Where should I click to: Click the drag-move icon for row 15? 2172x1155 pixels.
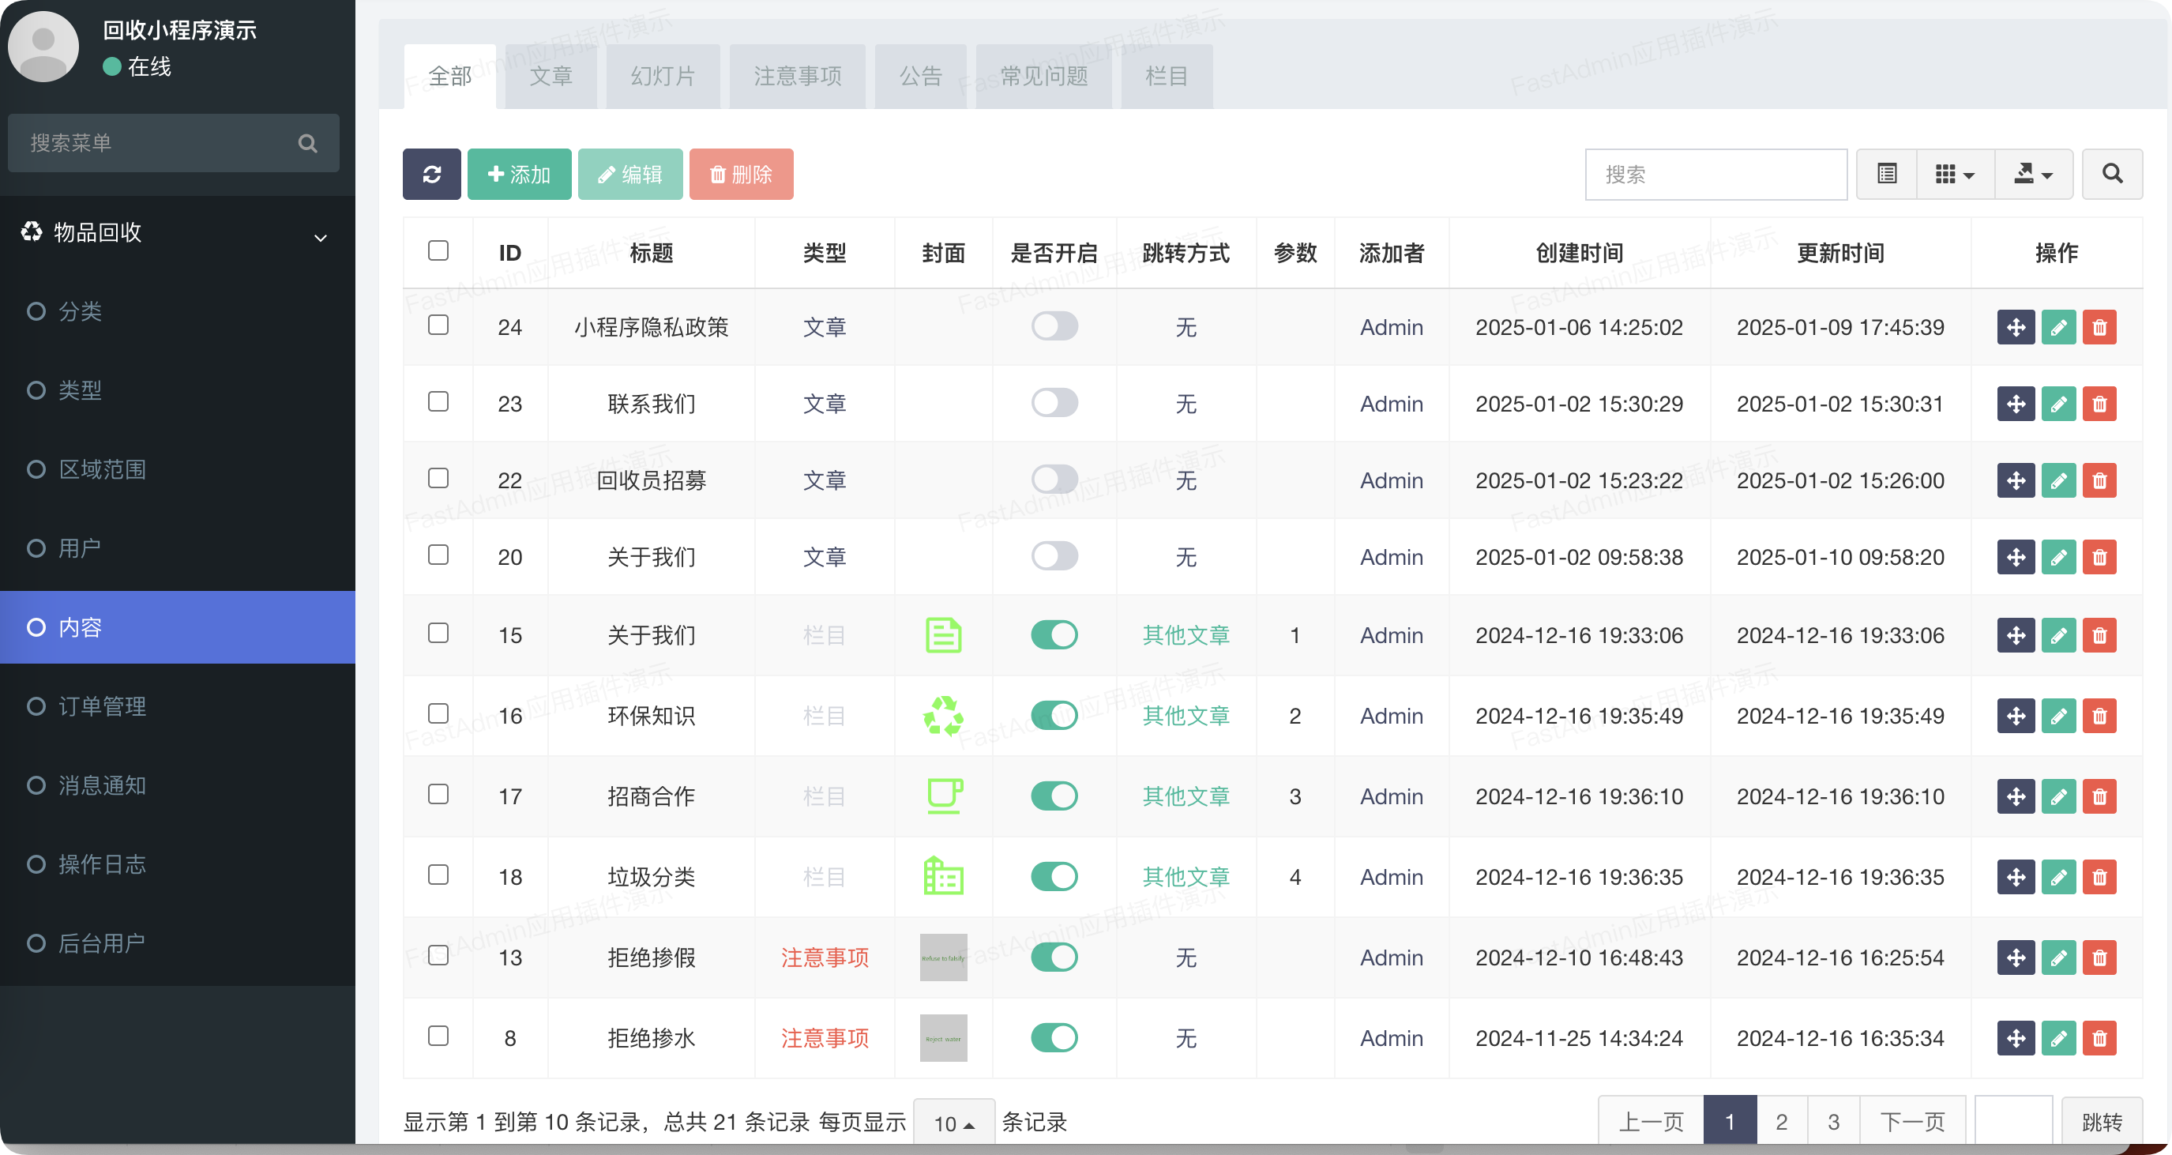[x=2016, y=635]
